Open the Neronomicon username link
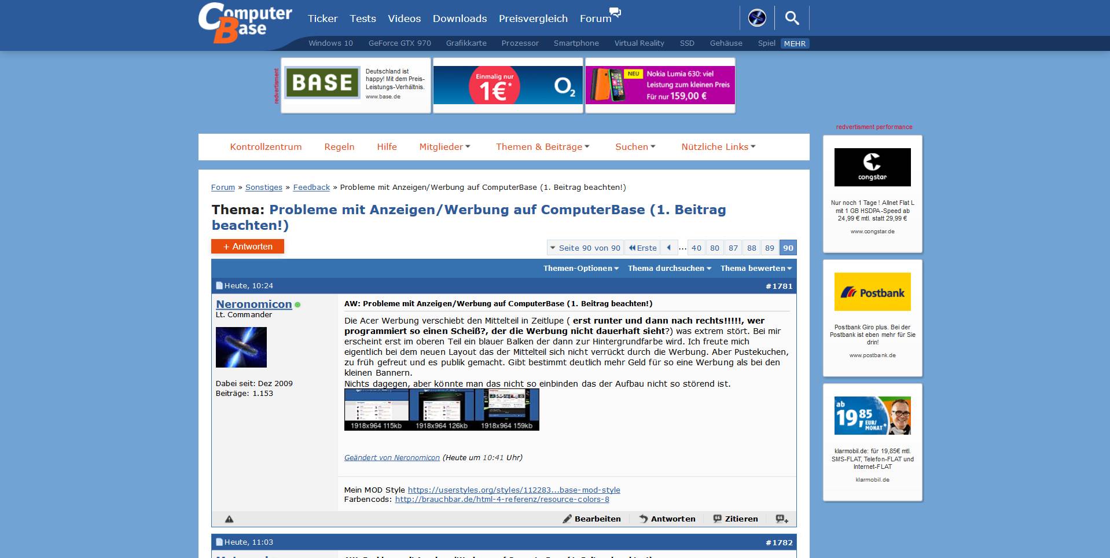1110x558 pixels. (x=253, y=304)
